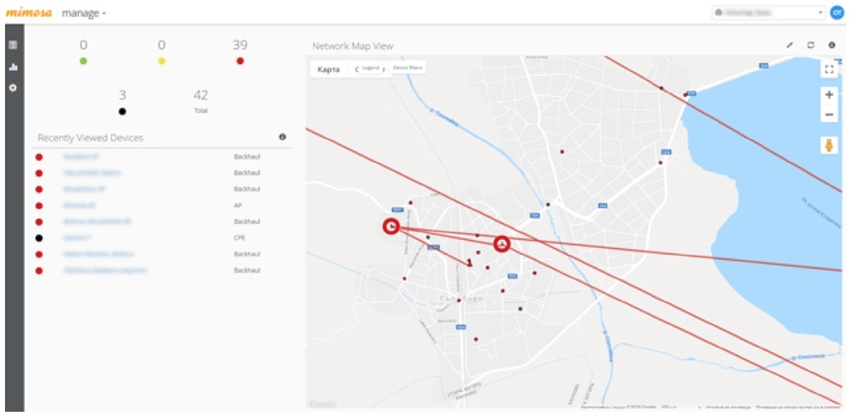Image resolution: width=852 pixels, height=417 pixels.
Task: Expand the manage dropdown menu
Action: click(84, 13)
